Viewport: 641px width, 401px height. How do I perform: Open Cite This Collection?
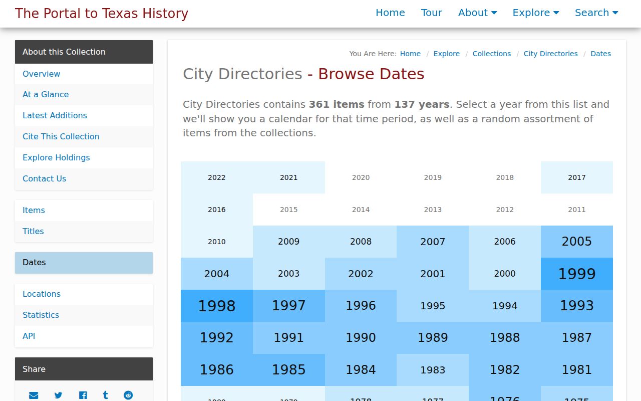click(84, 136)
